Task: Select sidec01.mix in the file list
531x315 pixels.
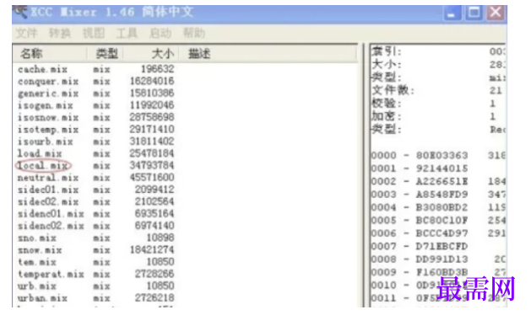Action: 48,190
